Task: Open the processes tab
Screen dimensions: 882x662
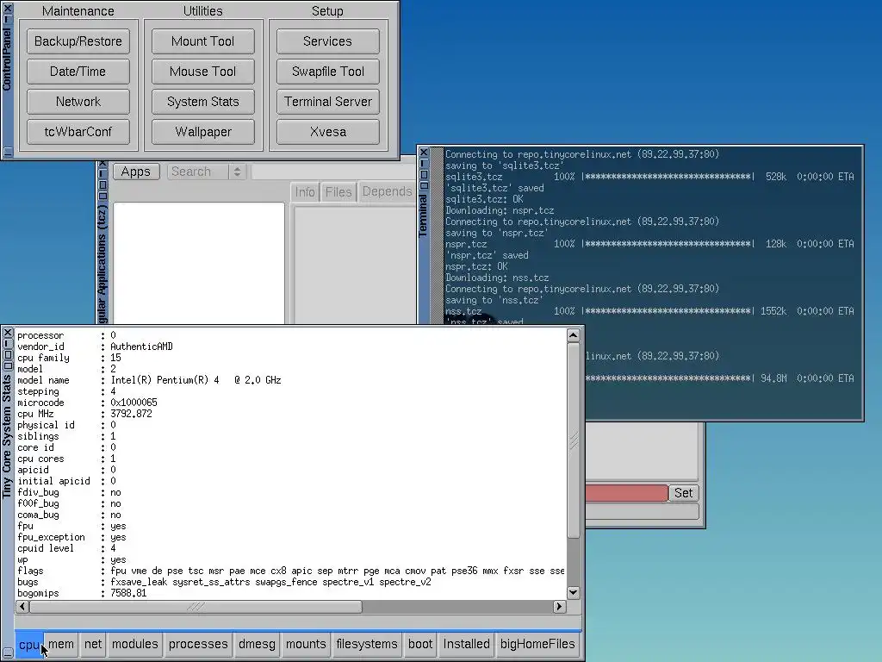Action: pos(198,644)
